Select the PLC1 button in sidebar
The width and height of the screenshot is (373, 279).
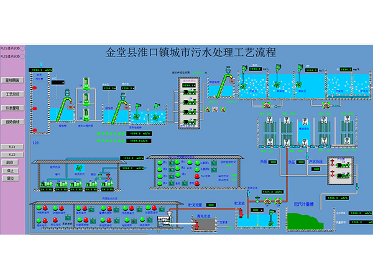pos(12,147)
